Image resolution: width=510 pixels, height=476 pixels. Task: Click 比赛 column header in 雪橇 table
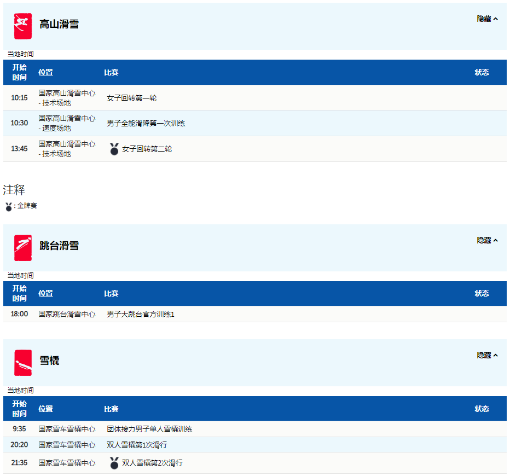pos(111,409)
